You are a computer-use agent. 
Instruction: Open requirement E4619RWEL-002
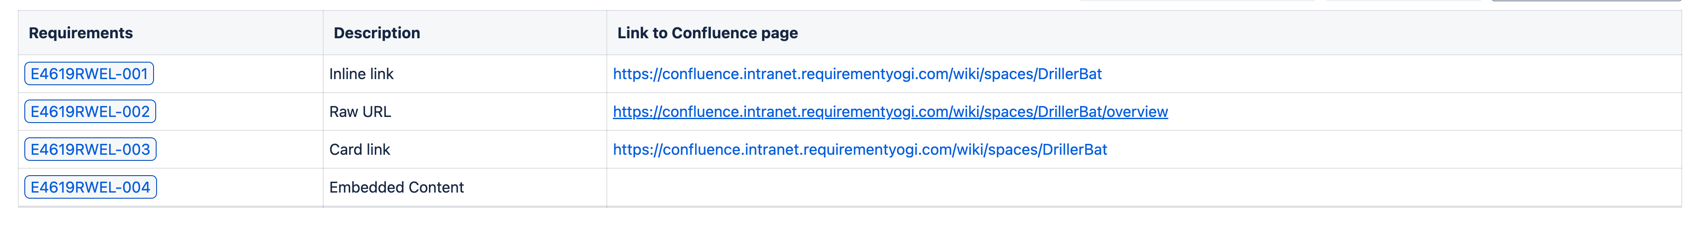click(90, 112)
